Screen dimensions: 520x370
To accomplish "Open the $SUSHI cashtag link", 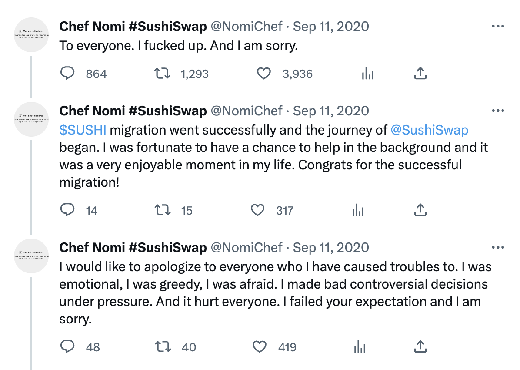I will point(83,130).
